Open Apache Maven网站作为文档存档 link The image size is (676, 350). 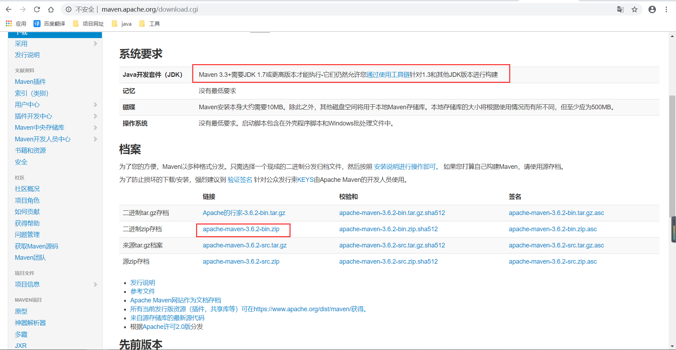click(176, 300)
